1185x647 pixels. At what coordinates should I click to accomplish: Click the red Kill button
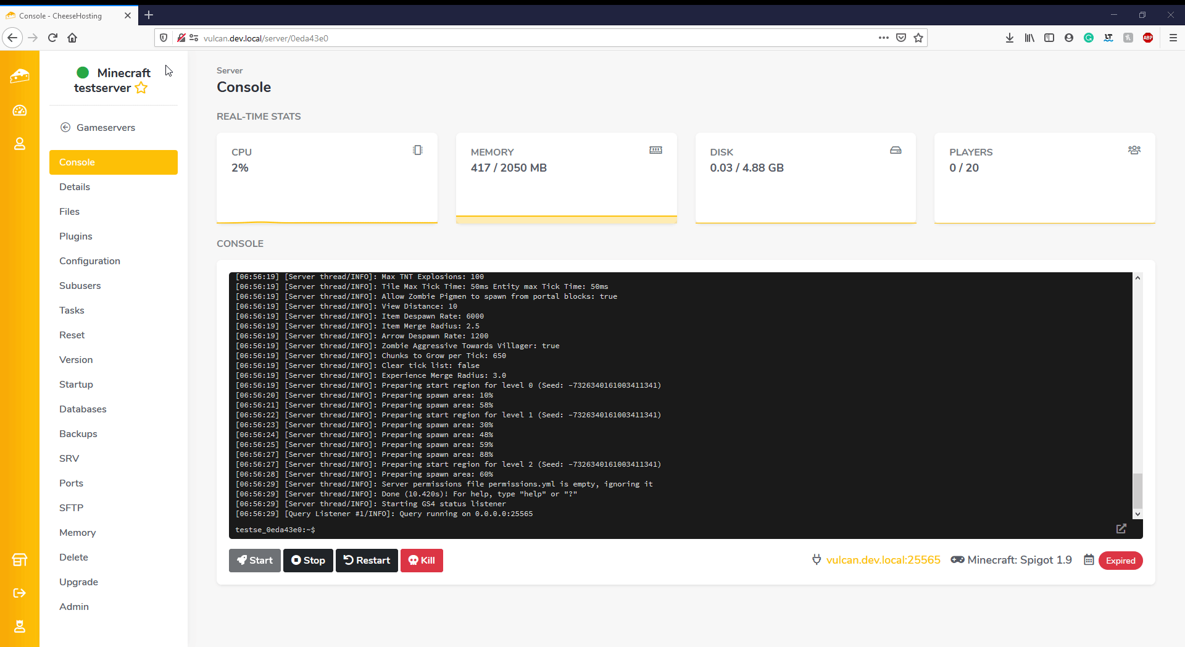pyautogui.click(x=422, y=560)
